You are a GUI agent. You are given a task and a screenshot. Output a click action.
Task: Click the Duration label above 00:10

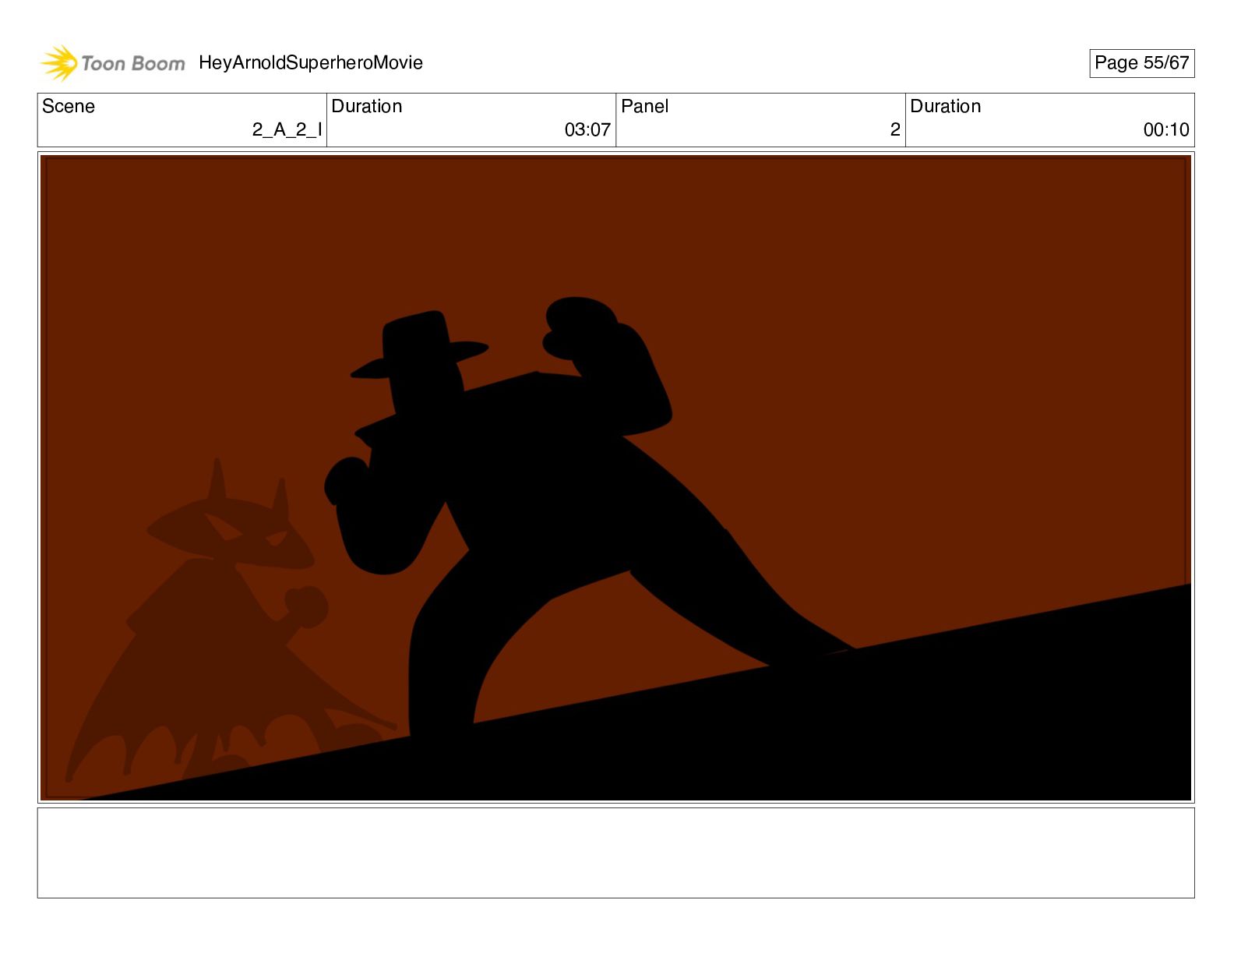(946, 106)
